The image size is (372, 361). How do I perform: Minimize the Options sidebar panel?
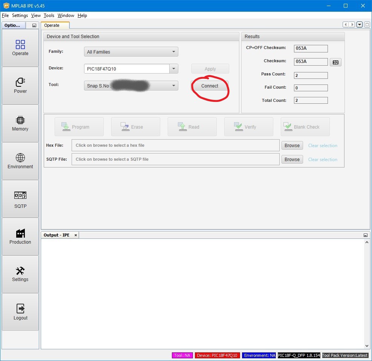tap(34, 25)
